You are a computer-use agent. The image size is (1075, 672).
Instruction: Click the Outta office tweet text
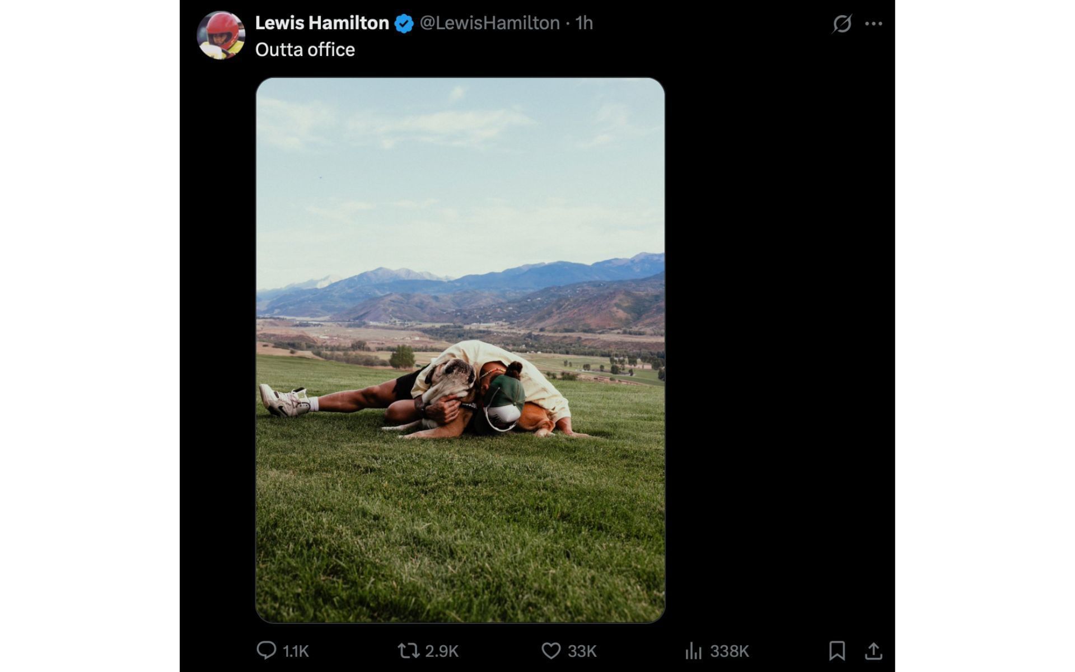coord(305,50)
